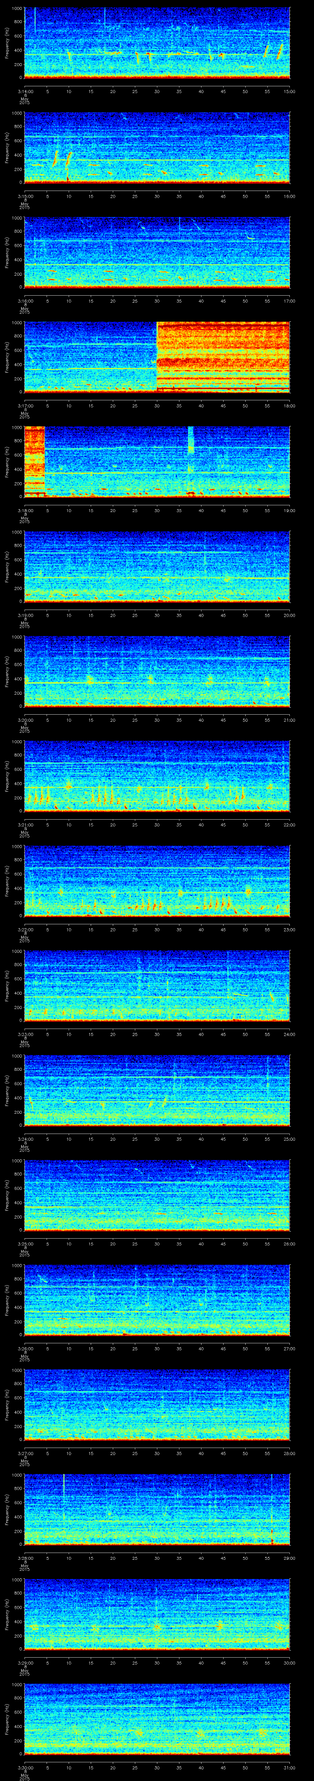Click the 29:00 end time label

(x=290, y=1559)
